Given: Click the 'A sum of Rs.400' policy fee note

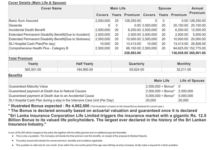Looking at the screenshot, I should pyautogui.click(x=68, y=133).
